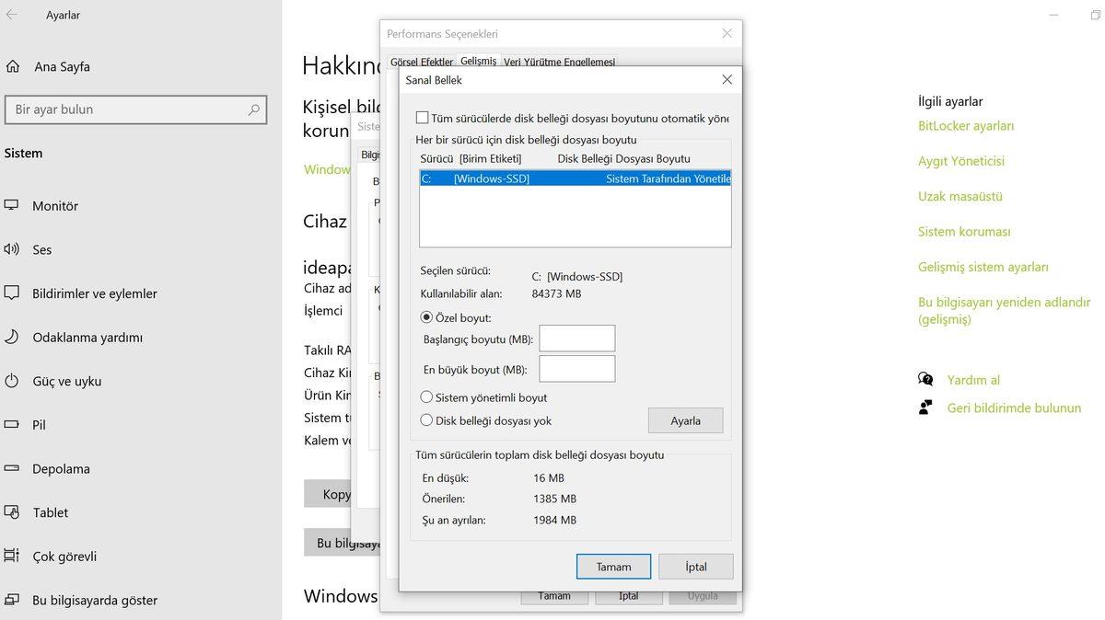The image size is (1105, 620).
Task: Enable automatic paging file size checkbox
Action: click(x=422, y=118)
